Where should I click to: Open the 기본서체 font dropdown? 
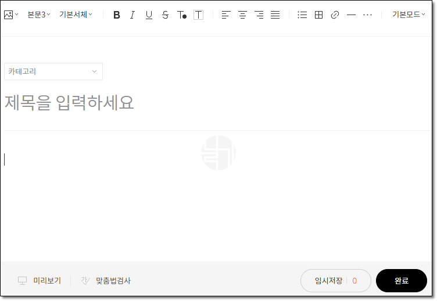tap(76, 15)
